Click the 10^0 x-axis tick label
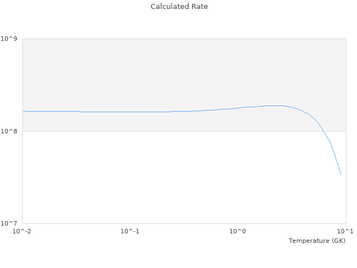 [238, 231]
